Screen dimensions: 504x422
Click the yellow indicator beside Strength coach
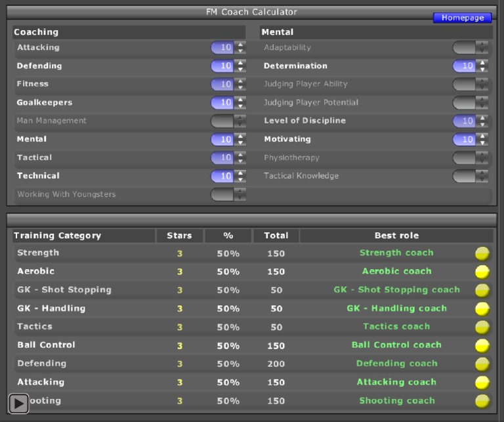(x=482, y=253)
